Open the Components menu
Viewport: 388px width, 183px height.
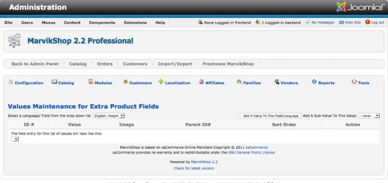tap(102, 22)
